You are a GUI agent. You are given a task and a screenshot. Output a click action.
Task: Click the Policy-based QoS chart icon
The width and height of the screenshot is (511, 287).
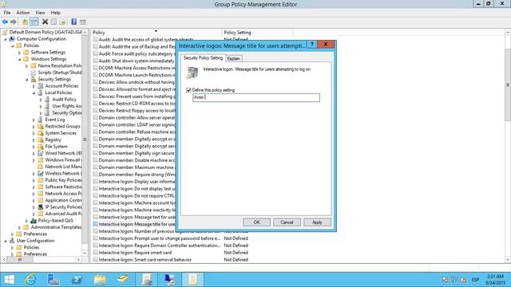pyautogui.click(x=34, y=221)
